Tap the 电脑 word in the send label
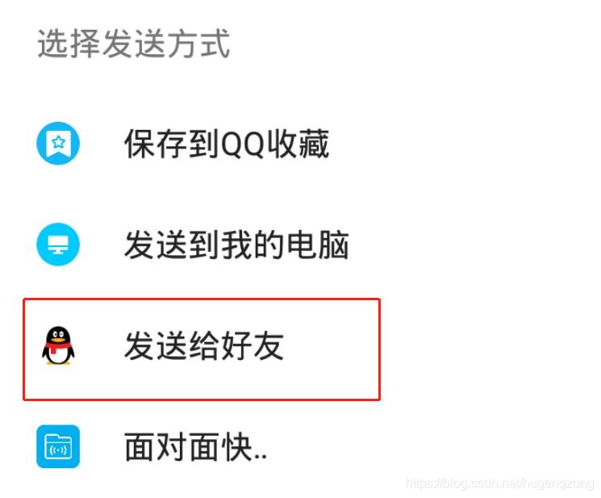Image resolution: width=601 pixels, height=498 pixels. click(318, 245)
